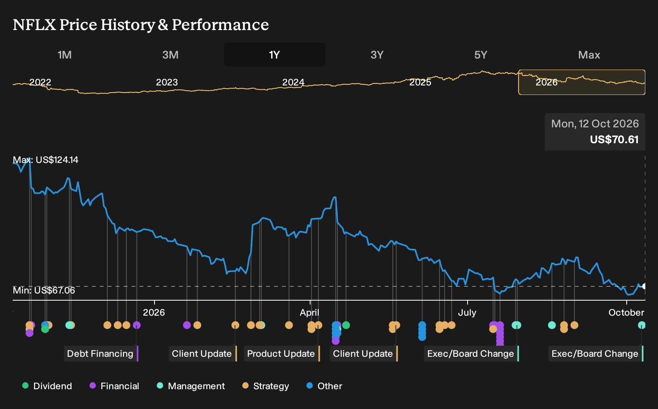Click the purple Financial marker above Debt Financing
Image resolution: width=658 pixels, height=409 pixels.
click(x=137, y=325)
